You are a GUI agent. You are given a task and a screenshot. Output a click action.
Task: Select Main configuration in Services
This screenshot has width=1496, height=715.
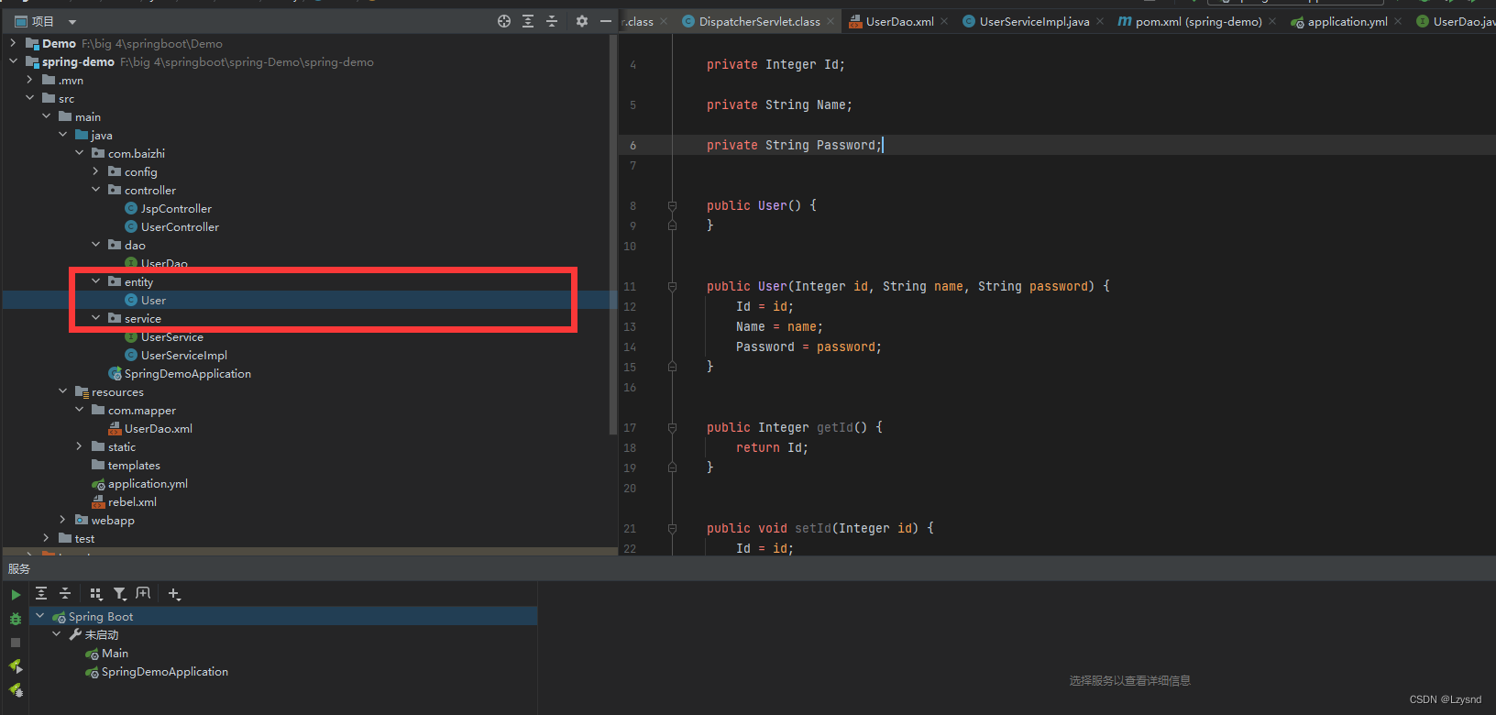pos(115,654)
